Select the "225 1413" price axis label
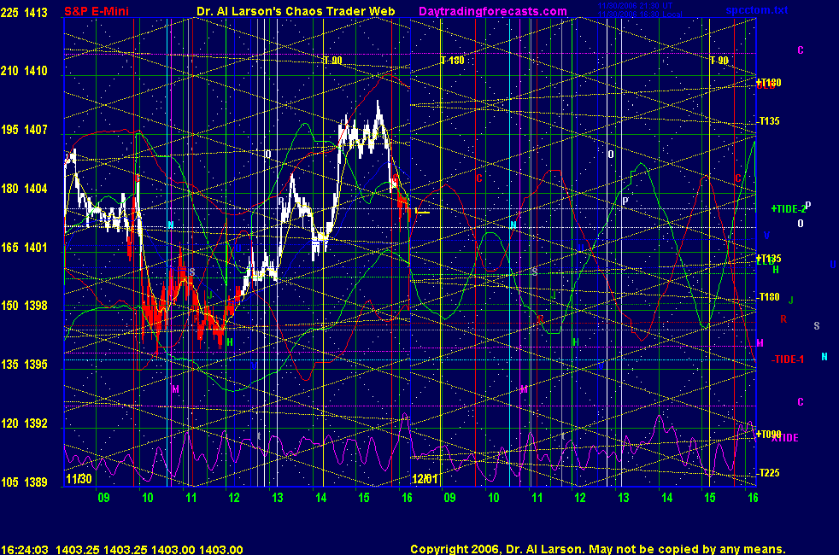The height and width of the screenshot is (555, 839). pyautogui.click(x=24, y=12)
